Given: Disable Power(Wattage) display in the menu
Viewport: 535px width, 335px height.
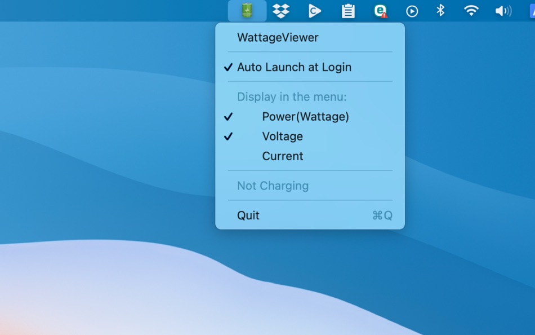Looking at the screenshot, I should (310, 117).
